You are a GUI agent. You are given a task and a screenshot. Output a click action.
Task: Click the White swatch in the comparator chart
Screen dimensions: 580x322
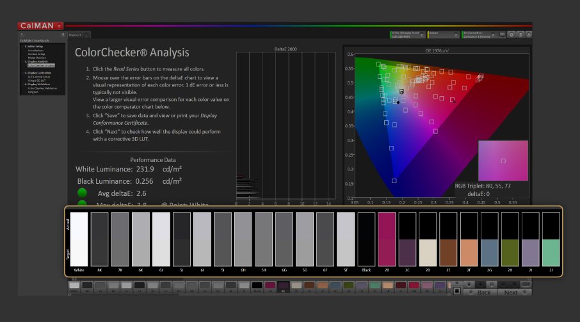pos(79,239)
